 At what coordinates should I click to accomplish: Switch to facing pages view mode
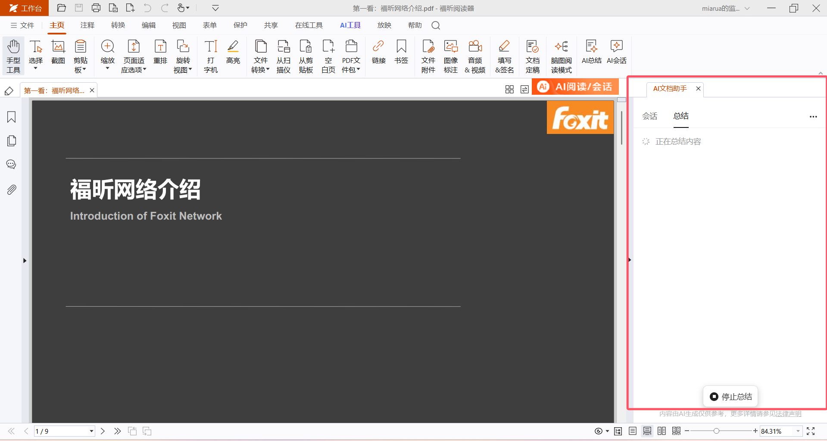point(662,431)
